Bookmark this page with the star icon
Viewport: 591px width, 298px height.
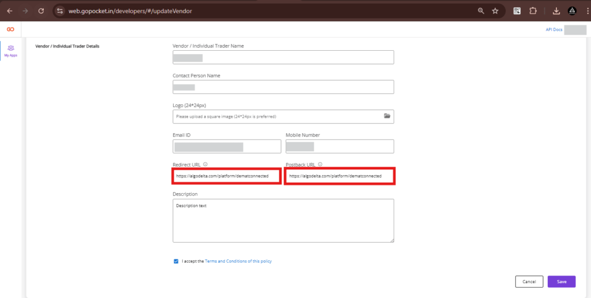(495, 10)
